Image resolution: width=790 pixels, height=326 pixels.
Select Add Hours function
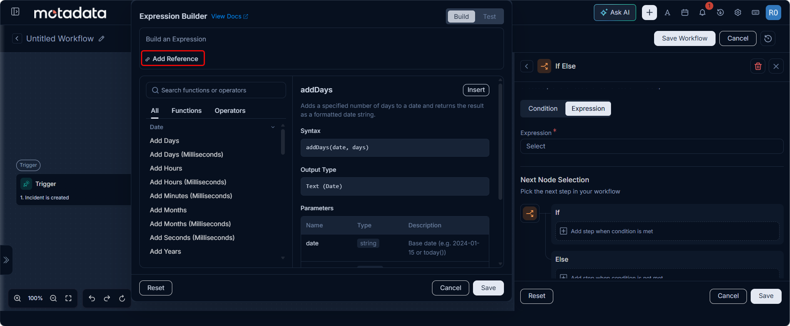point(166,168)
